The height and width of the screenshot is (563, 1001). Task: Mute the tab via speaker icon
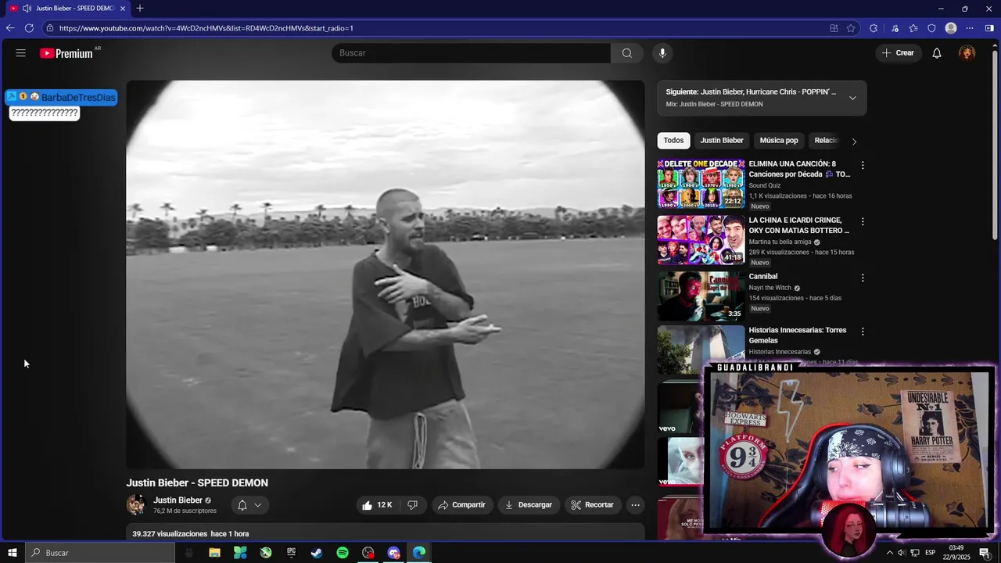tap(27, 9)
